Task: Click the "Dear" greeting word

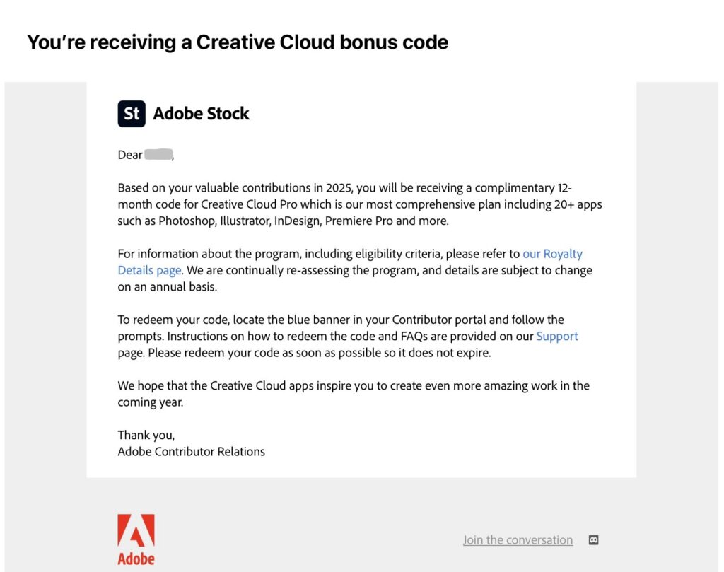Action: pos(130,155)
